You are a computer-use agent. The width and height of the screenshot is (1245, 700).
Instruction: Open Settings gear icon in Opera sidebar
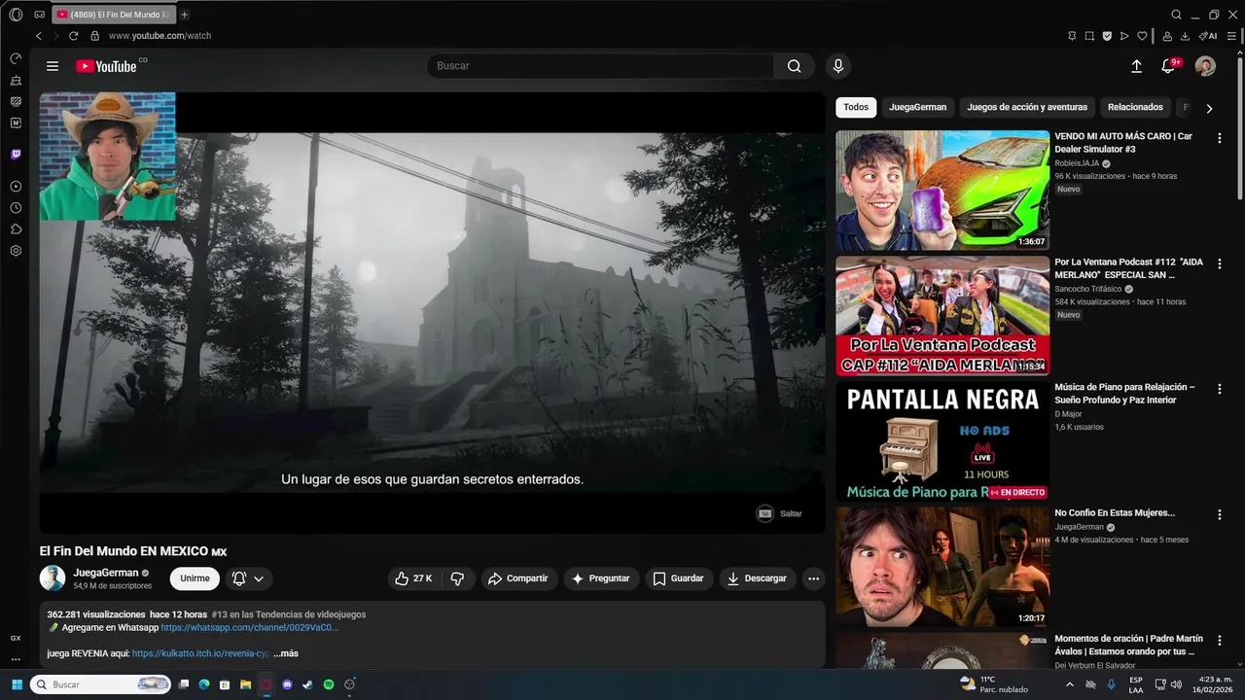click(16, 251)
